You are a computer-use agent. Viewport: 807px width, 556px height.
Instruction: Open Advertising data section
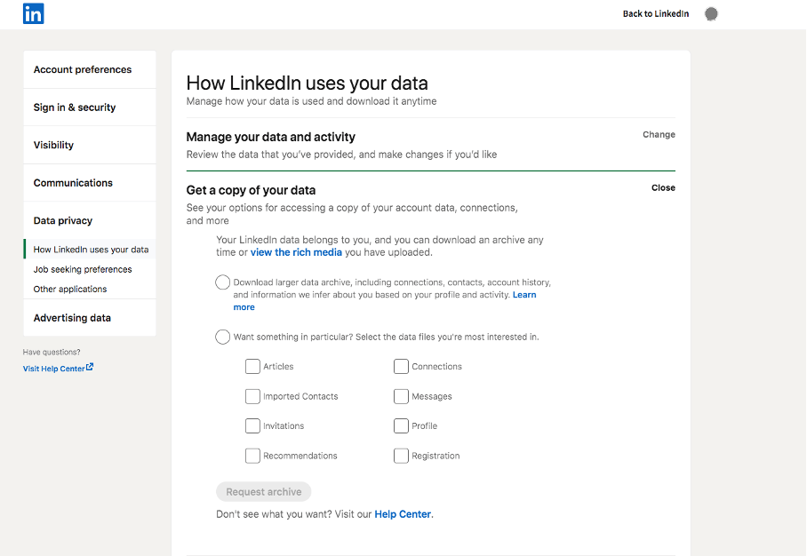pos(90,318)
